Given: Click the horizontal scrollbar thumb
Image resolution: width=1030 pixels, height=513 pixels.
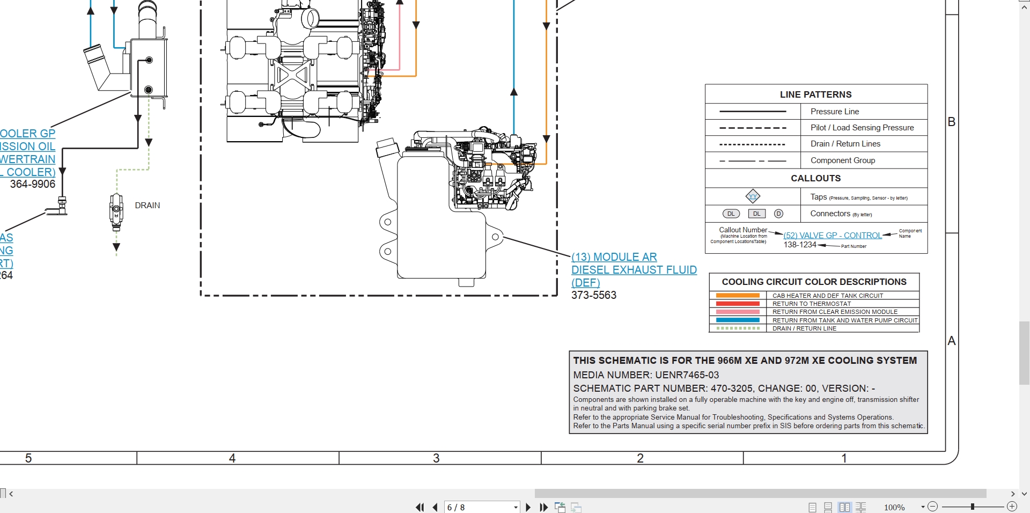Looking at the screenshot, I should click(x=760, y=494).
